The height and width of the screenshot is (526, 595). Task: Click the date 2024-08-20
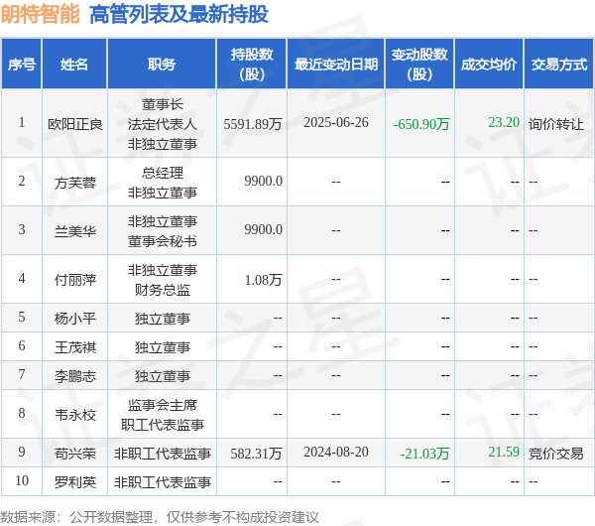tap(336, 452)
